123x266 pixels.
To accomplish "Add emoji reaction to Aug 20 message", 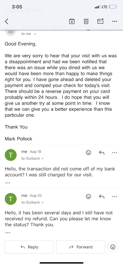I will pos(88,197).
